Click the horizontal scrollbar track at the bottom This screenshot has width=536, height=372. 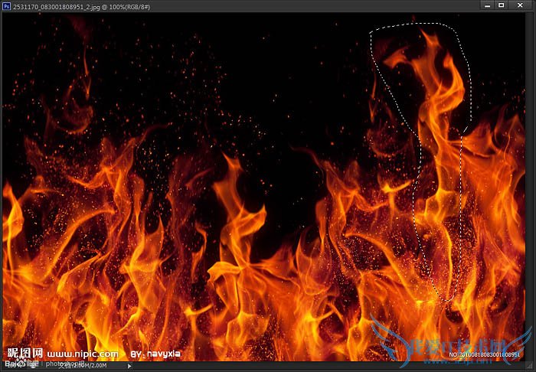point(322,366)
